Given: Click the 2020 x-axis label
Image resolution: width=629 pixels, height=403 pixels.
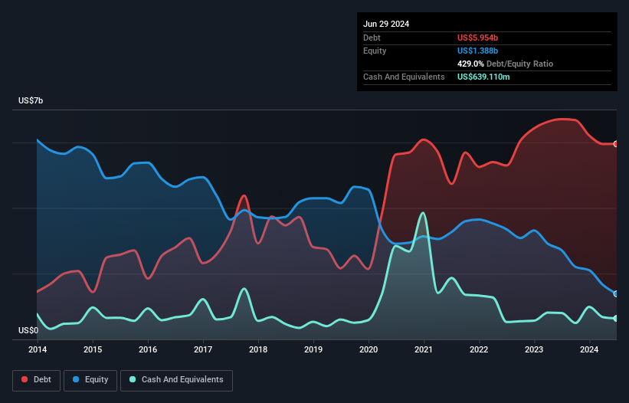Looking at the screenshot, I should coord(369,349).
